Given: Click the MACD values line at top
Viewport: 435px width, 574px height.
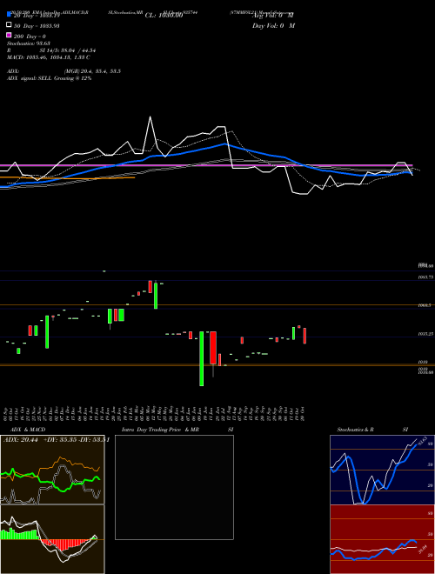Looking at the screenshot, I should click(x=49, y=57).
